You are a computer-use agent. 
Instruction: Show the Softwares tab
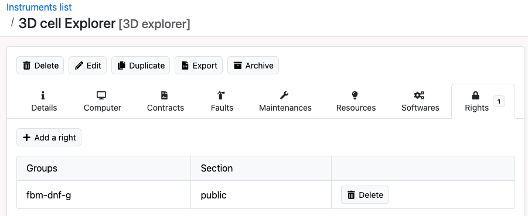pyautogui.click(x=420, y=102)
